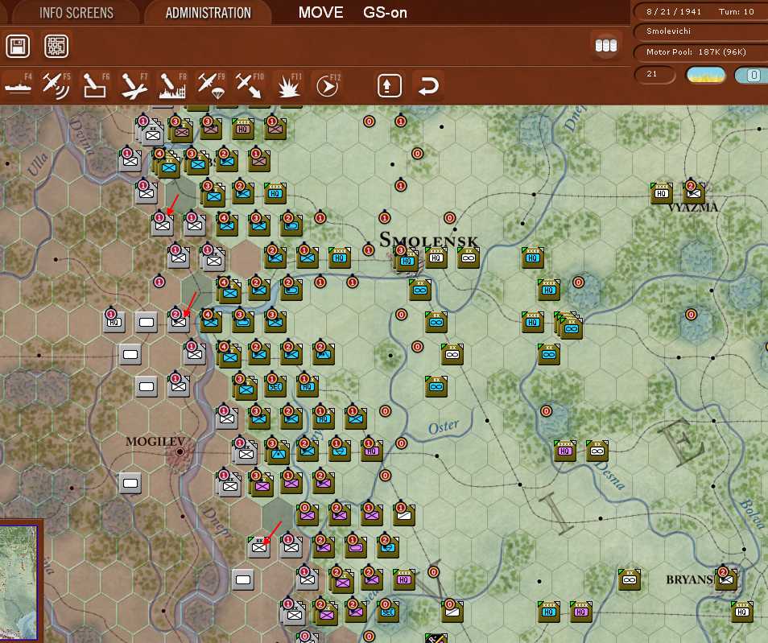This screenshot has height=643, width=768.
Task: Select the F7 bomb airfield mode
Action: pyautogui.click(x=134, y=85)
